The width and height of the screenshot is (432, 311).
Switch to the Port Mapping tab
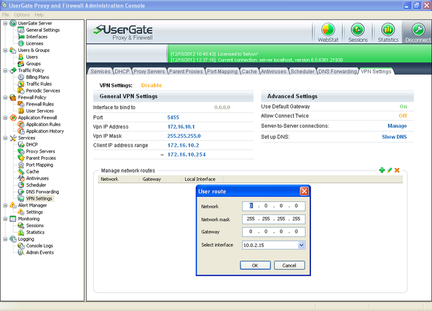(x=222, y=72)
